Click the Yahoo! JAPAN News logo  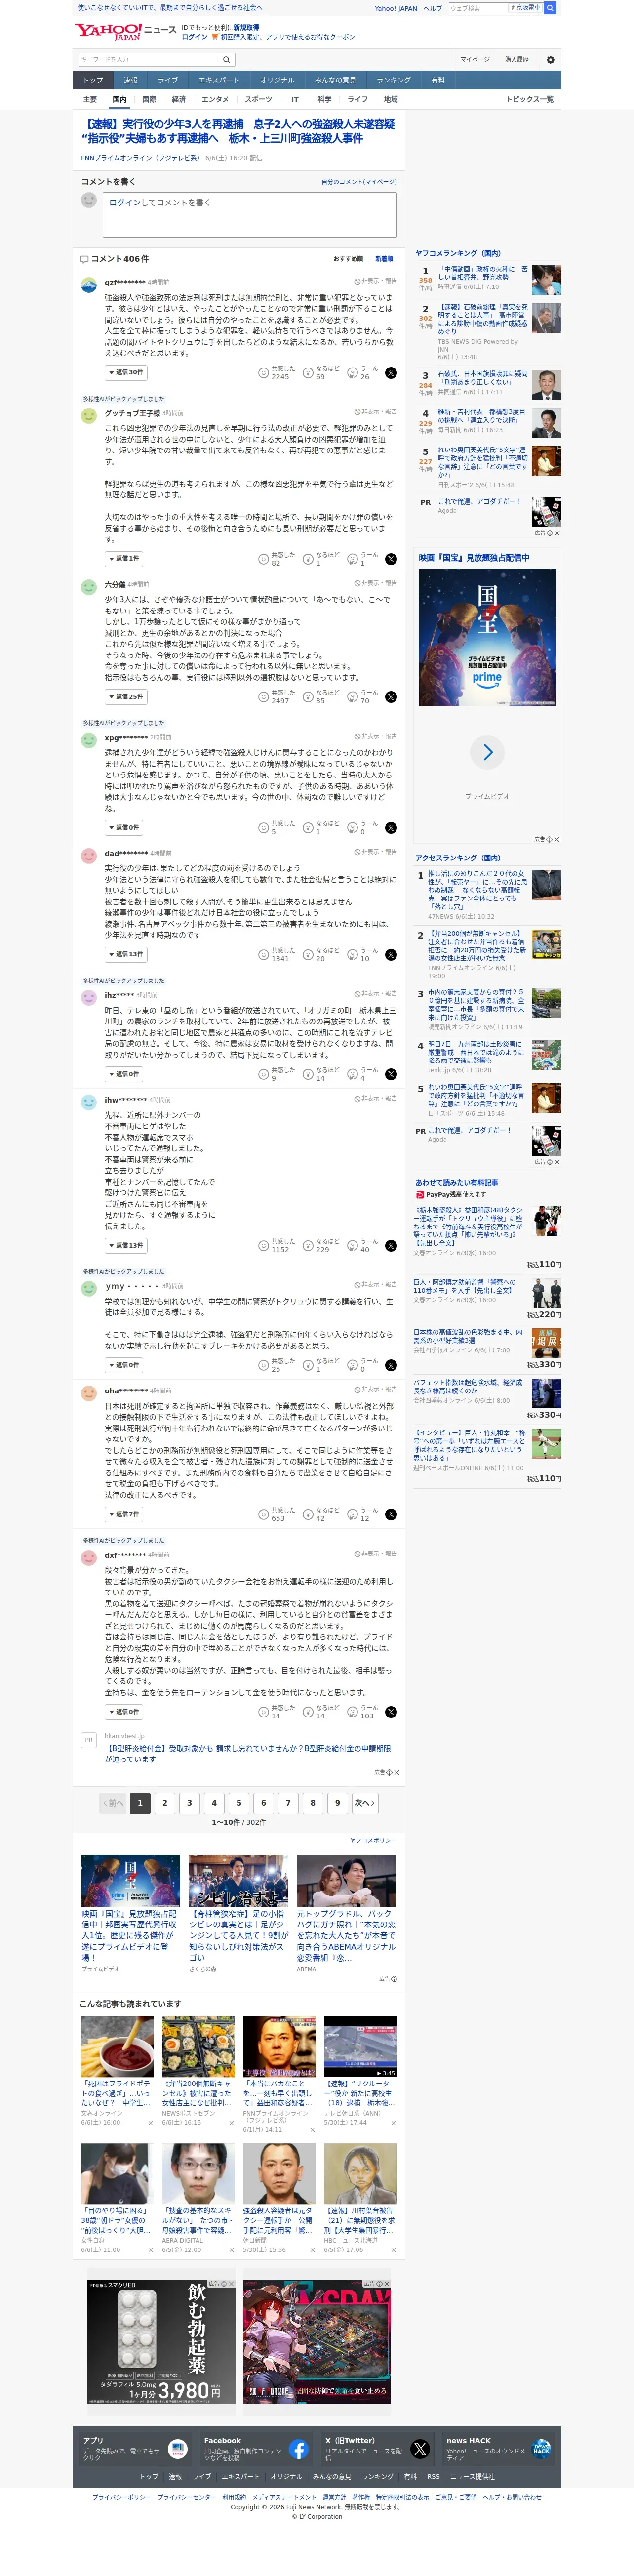(x=125, y=31)
